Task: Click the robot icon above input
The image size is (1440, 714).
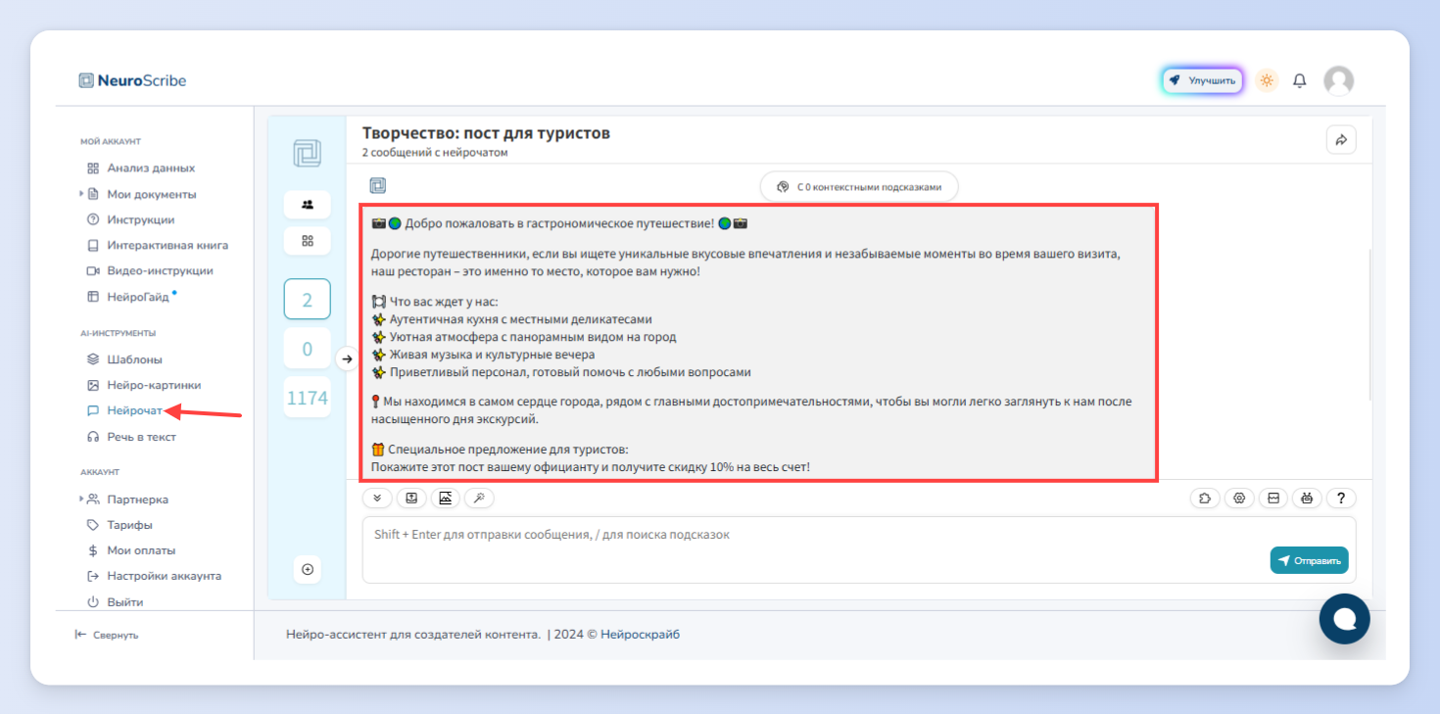Action: pos(1307,498)
